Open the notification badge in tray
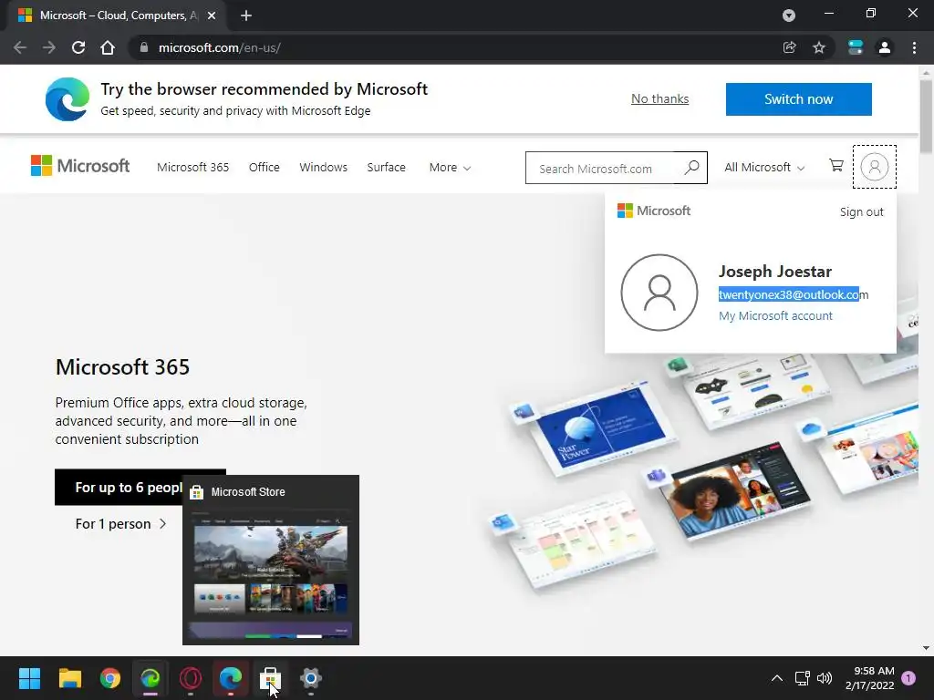Image resolution: width=934 pixels, height=700 pixels. point(908,678)
